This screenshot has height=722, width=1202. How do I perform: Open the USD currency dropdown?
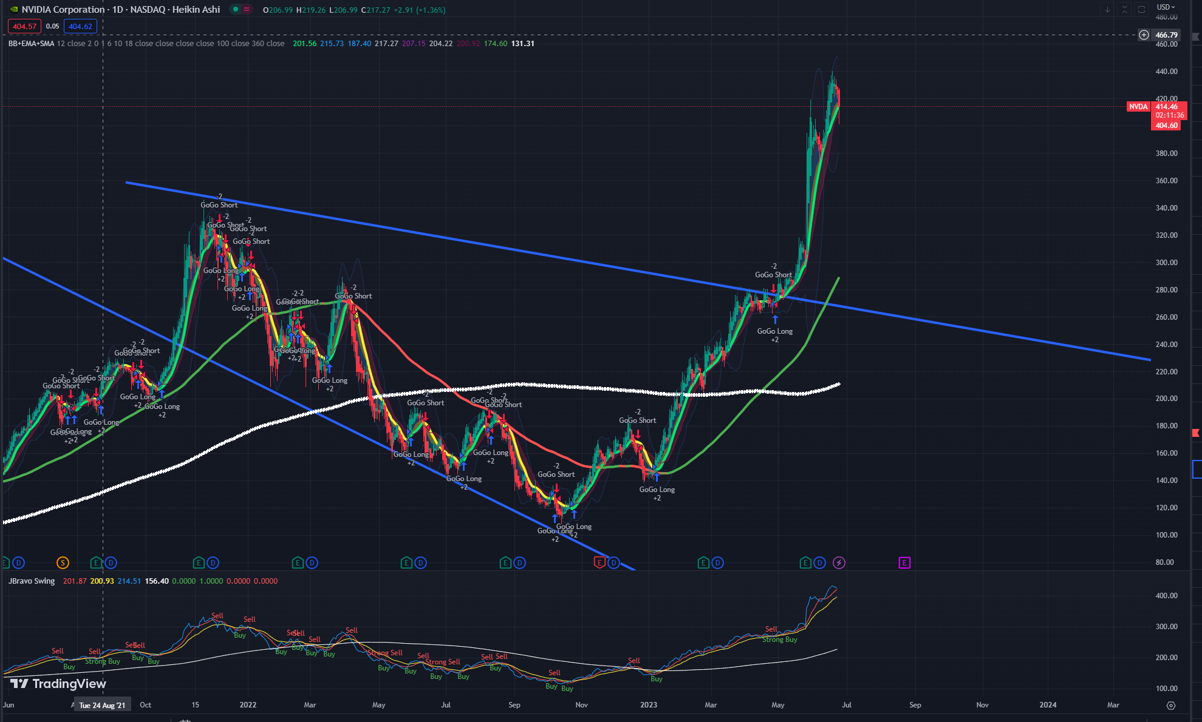point(1166,7)
